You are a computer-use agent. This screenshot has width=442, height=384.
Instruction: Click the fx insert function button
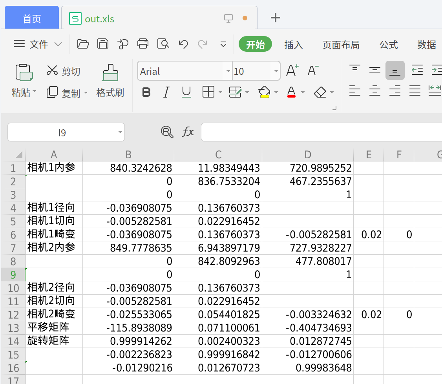point(188,132)
